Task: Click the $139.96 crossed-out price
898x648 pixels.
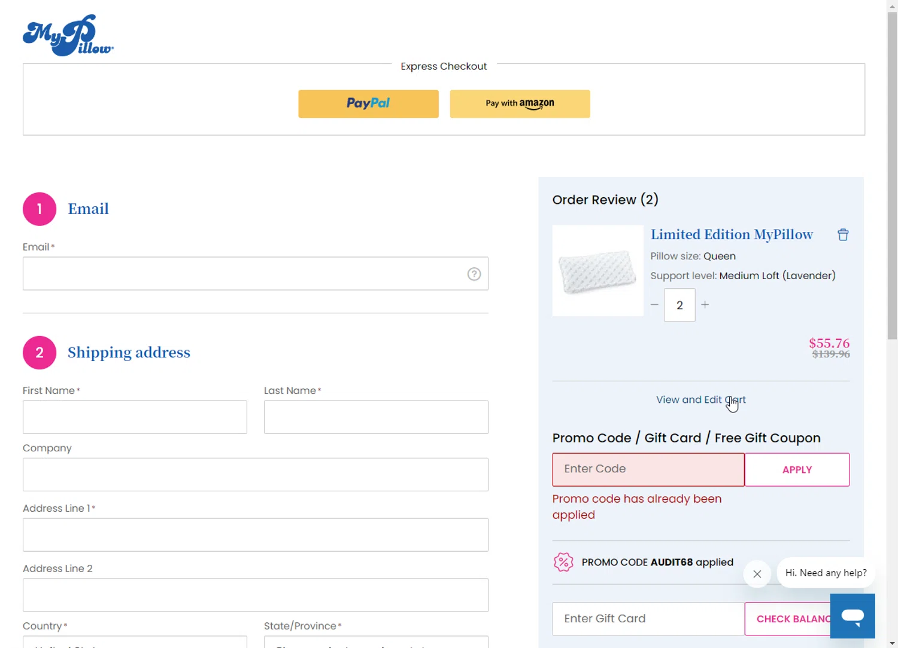Action: (x=831, y=354)
